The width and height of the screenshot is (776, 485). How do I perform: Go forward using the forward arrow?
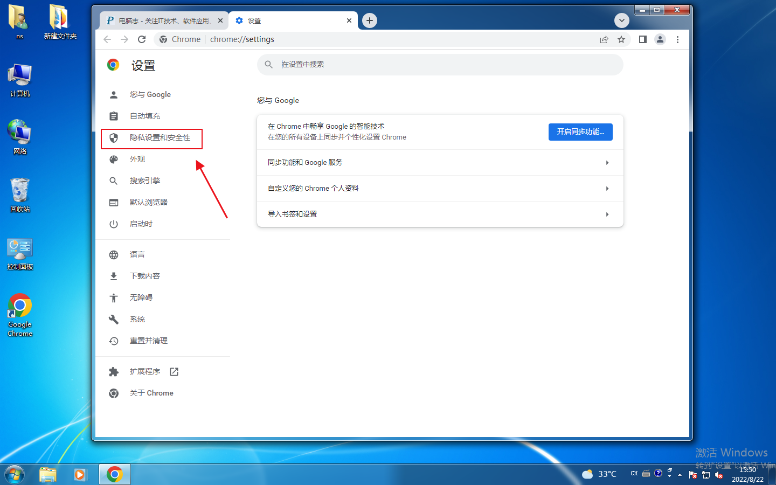(124, 39)
